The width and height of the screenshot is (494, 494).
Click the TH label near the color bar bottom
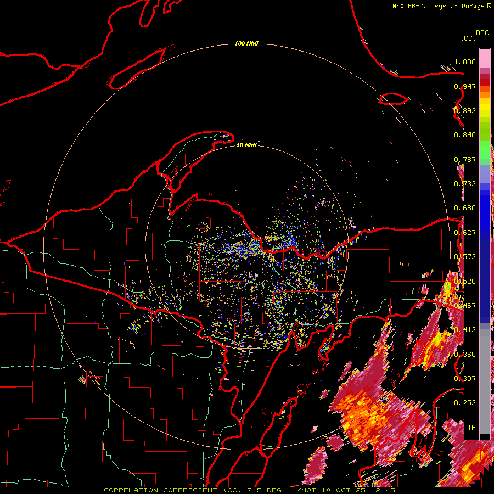(471, 428)
